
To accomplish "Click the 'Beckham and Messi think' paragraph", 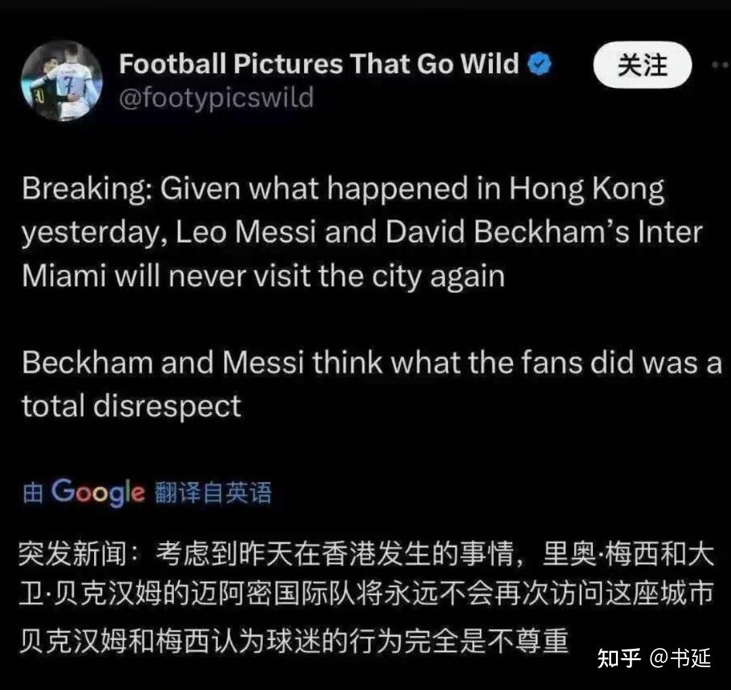I will click(372, 384).
